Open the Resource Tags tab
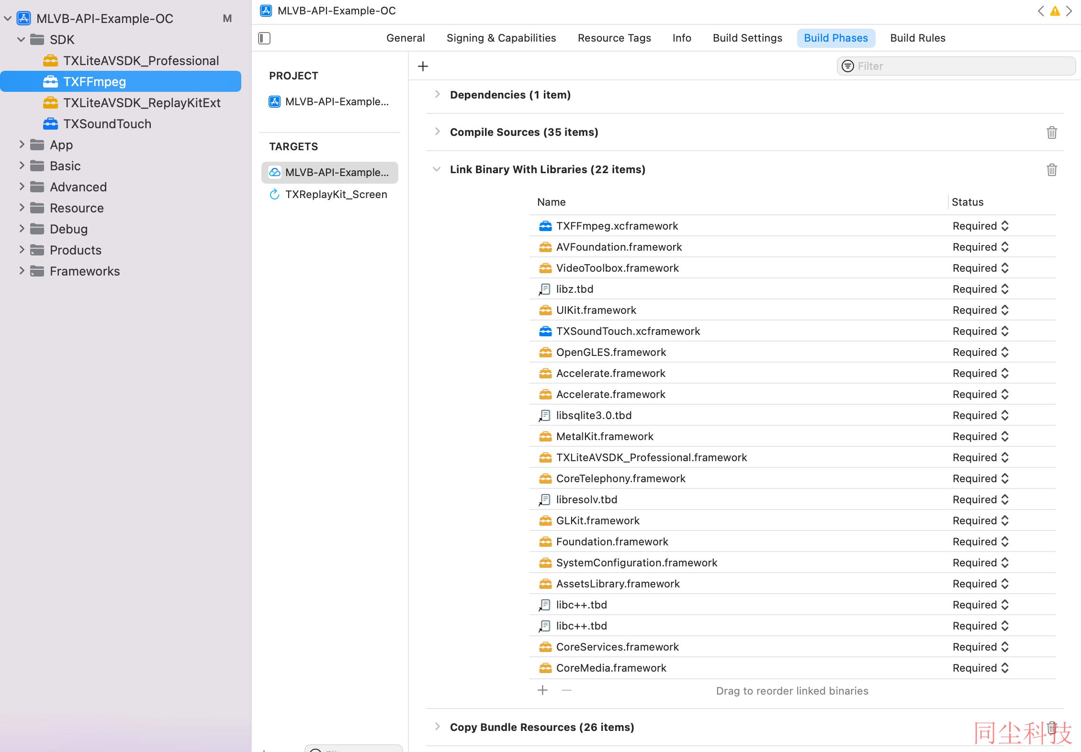 (x=614, y=38)
